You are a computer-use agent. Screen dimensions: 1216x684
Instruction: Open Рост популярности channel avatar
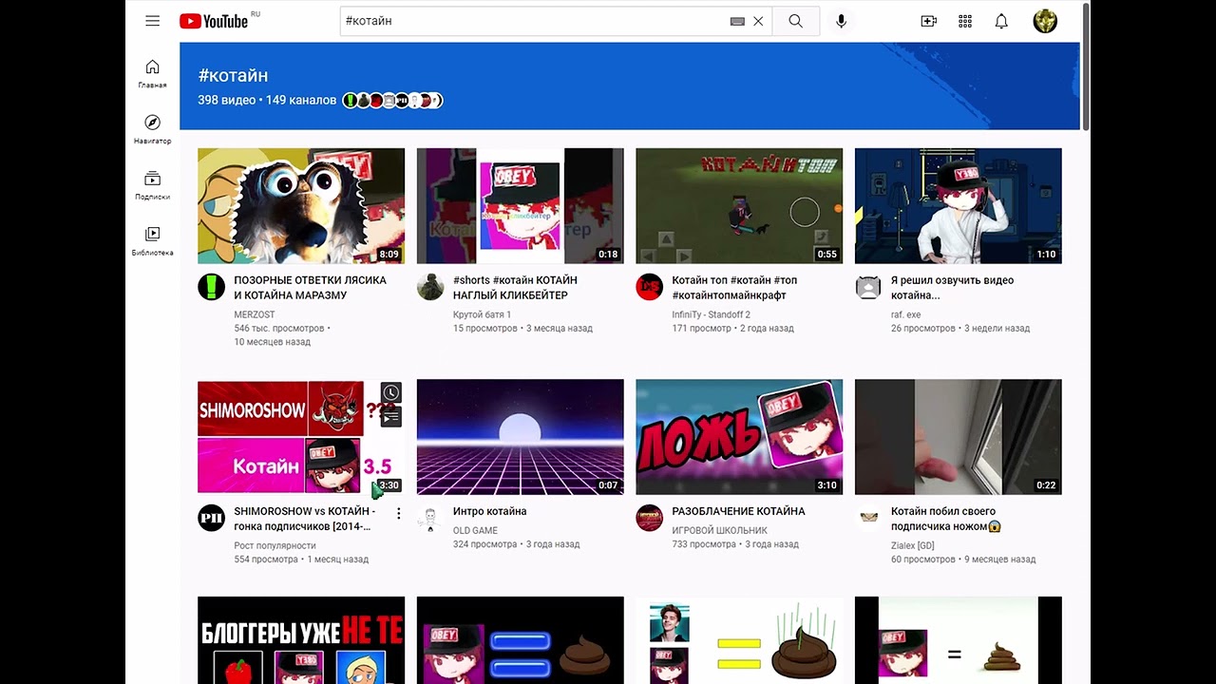211,518
